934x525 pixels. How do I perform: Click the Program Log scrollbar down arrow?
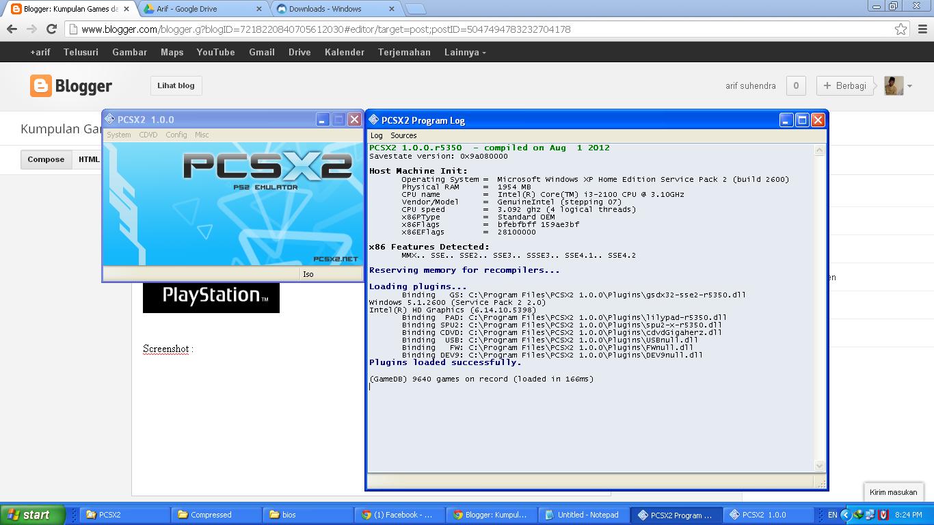pos(820,466)
